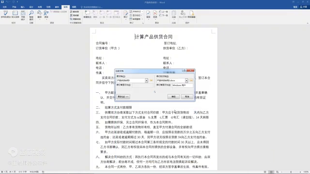Switch to the Insert (插入) tab

[23, 7]
